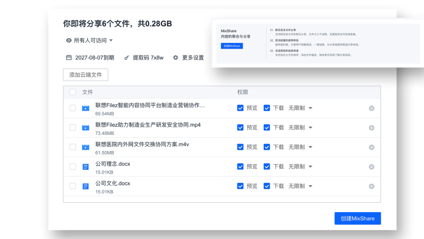Viewport: 424px width, 239px height.
Task: Click video icon of 联想Filez助力制造业 mp4 file
Action: 86,127
